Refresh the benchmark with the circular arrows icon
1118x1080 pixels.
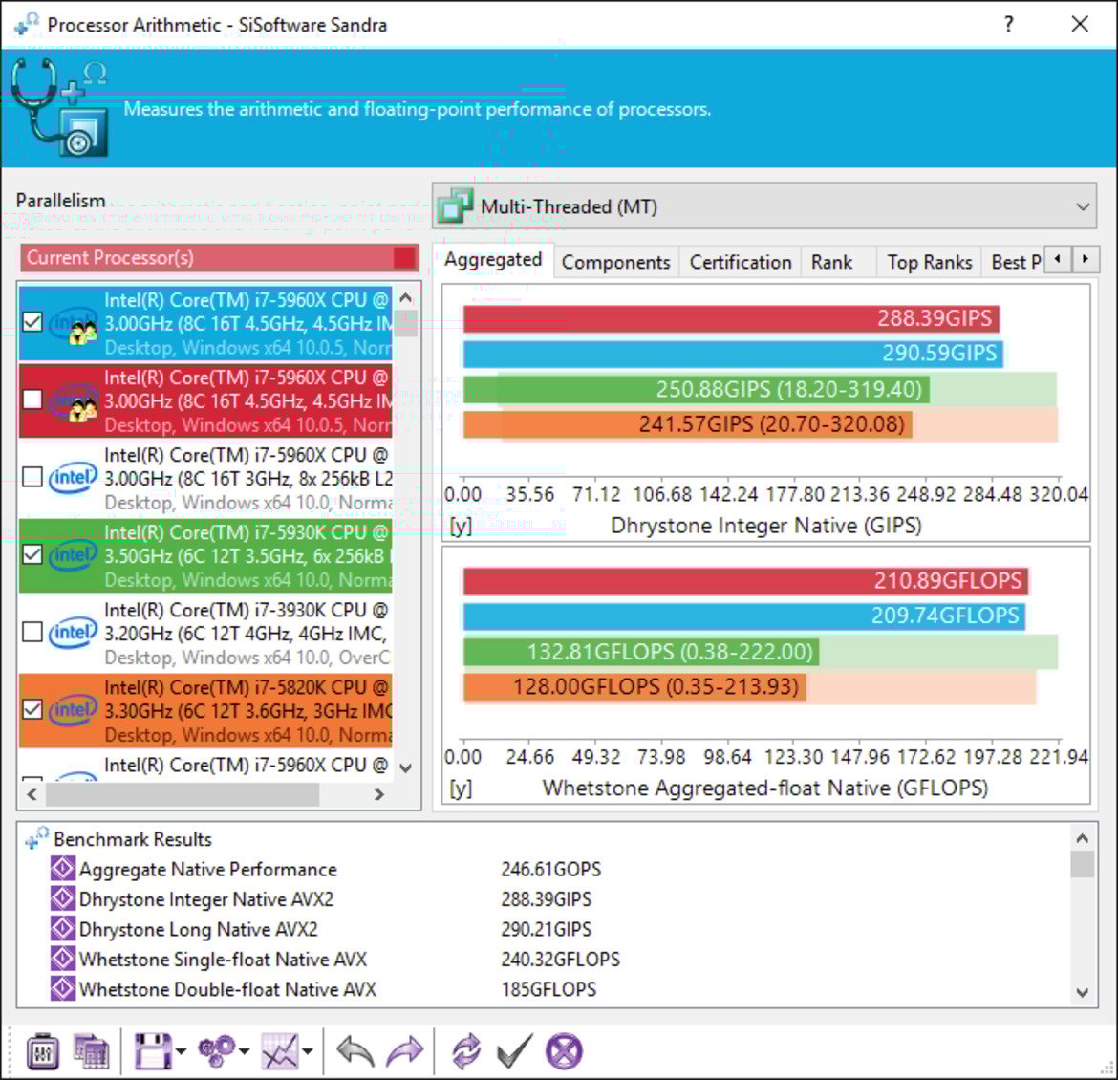466,1050
